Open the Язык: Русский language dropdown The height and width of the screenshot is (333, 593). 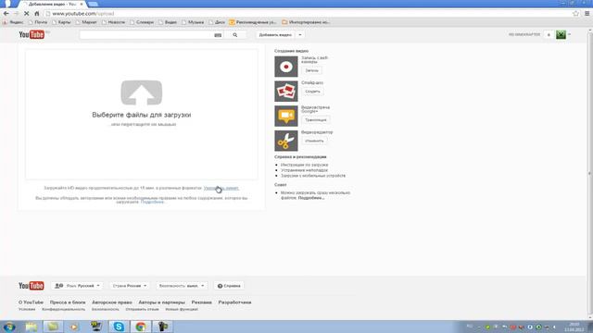pyautogui.click(x=78, y=286)
